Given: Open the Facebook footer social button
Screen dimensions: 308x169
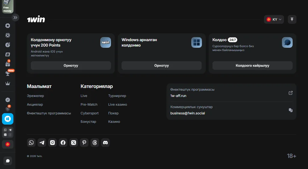Looking at the screenshot, I should coord(63,143).
